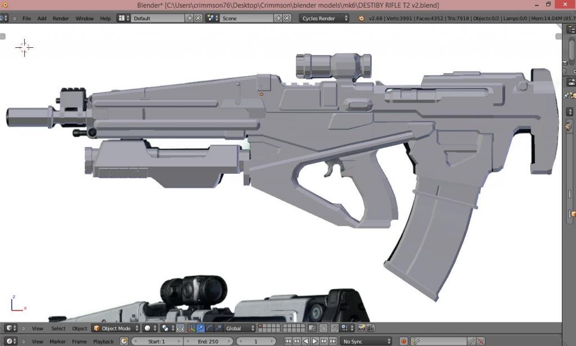Screen dimensions: 576x346
Task: Collapse the info header menus
Action: 15,19
